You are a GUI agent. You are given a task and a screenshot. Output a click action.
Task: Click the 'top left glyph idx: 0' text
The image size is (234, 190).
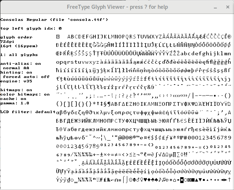pos(31,29)
